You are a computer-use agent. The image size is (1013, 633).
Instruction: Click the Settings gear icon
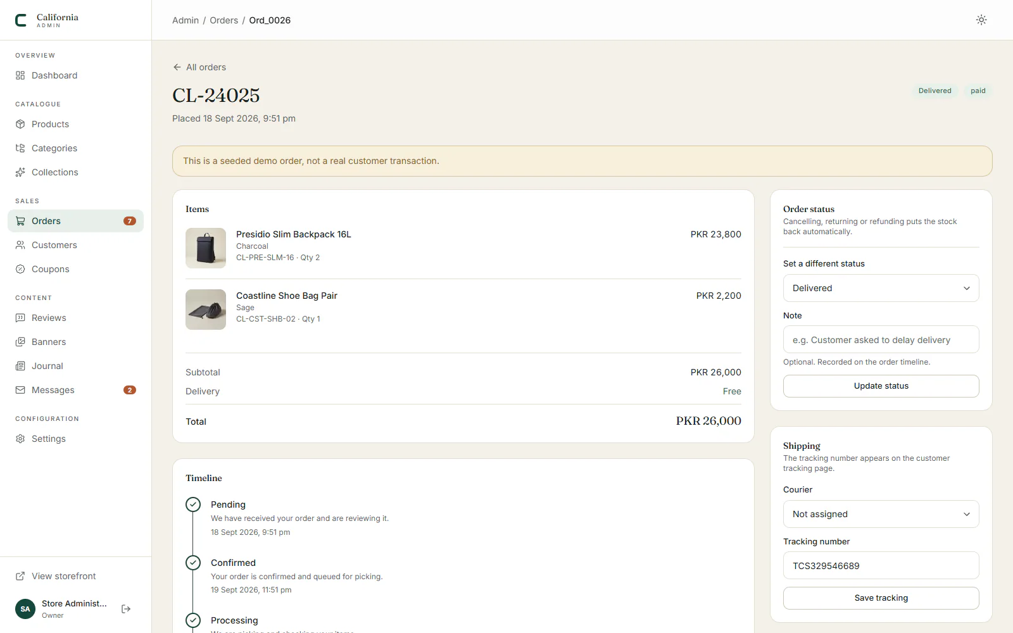(20, 439)
